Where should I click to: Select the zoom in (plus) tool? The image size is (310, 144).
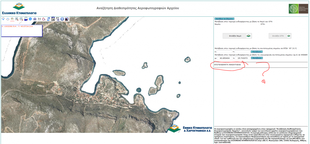click(x=3, y=19)
